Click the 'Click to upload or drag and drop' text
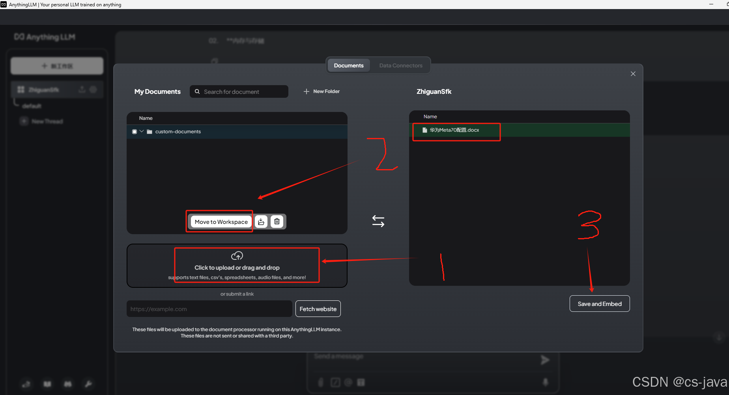The image size is (729, 395). (237, 268)
